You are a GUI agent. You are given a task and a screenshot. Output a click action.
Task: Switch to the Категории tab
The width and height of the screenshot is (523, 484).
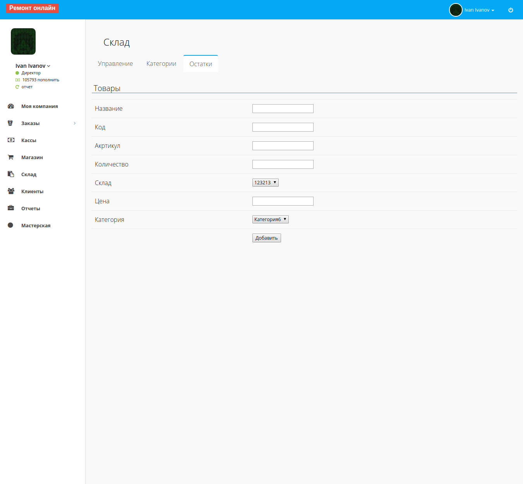coord(161,64)
